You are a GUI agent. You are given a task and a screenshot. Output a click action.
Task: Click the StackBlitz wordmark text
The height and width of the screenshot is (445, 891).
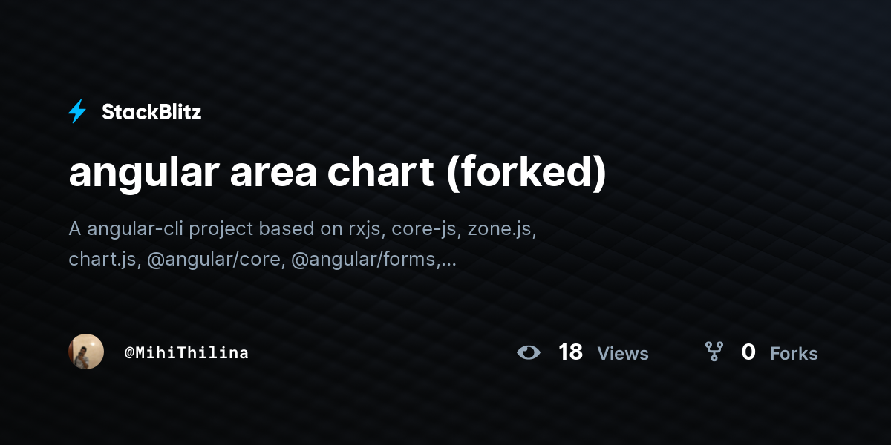(x=151, y=112)
